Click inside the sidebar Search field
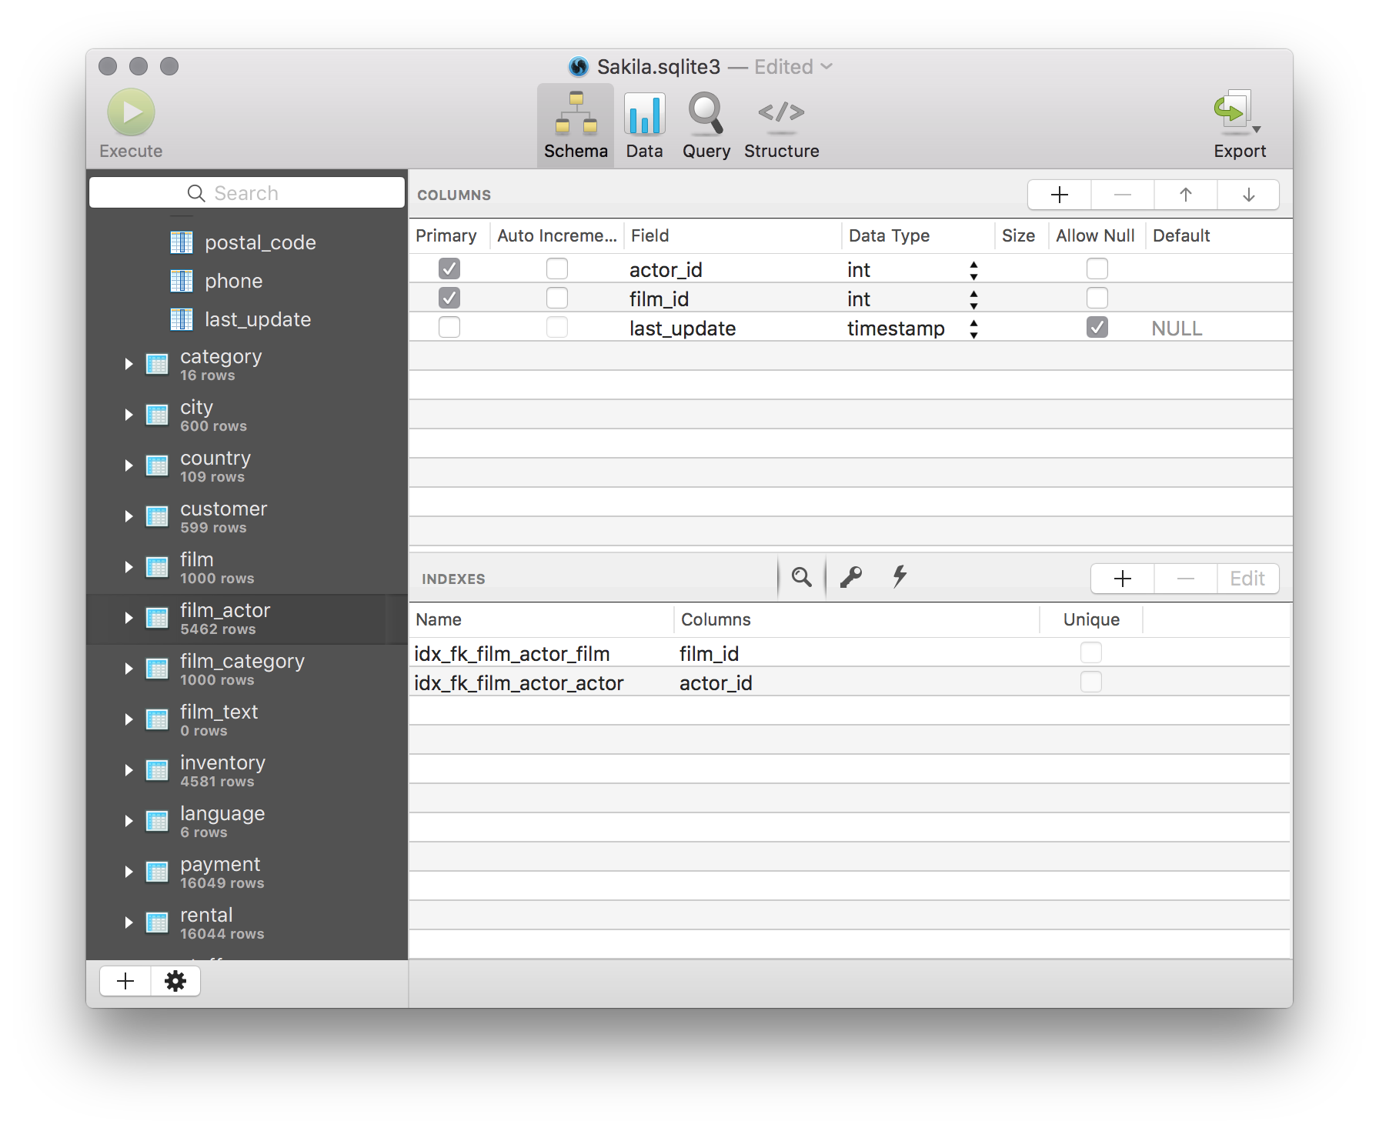The width and height of the screenshot is (1379, 1131). [x=246, y=192]
